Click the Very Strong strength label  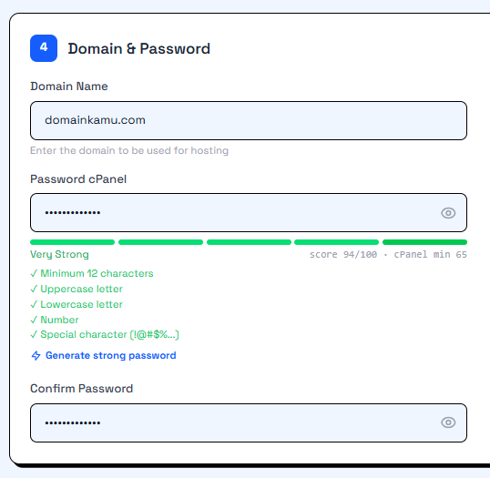(59, 255)
